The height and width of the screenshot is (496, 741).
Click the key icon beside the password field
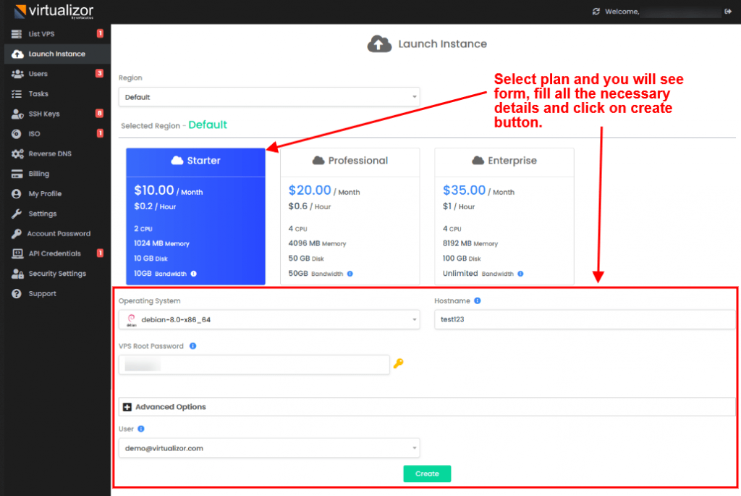[399, 364]
